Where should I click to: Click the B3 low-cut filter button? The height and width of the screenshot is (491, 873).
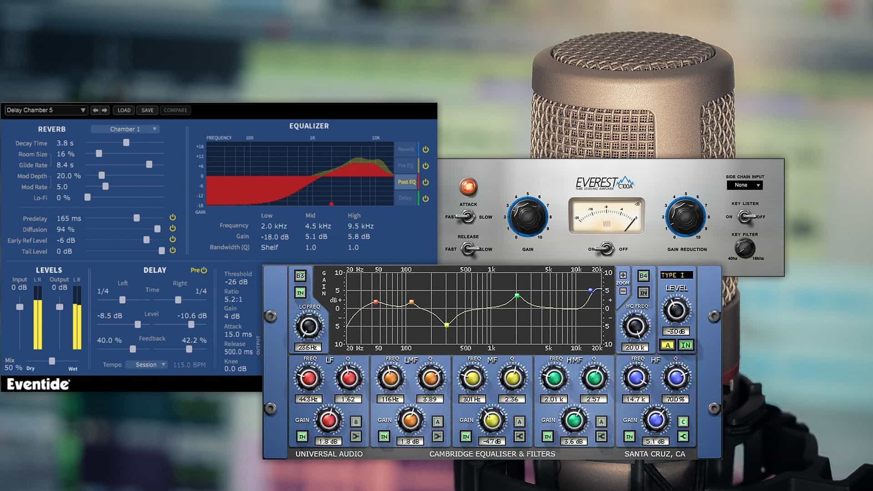coord(300,276)
